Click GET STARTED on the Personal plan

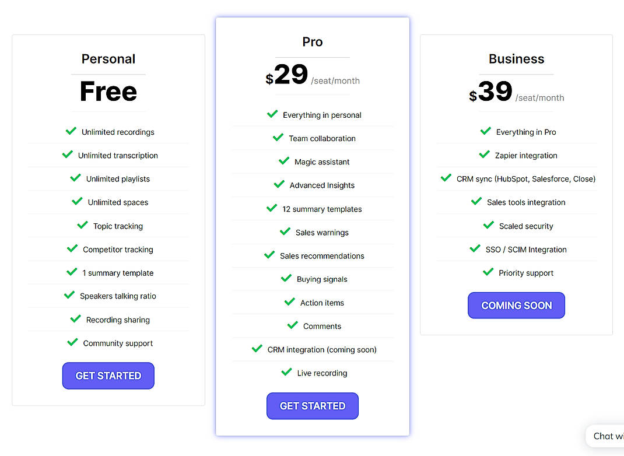point(108,376)
